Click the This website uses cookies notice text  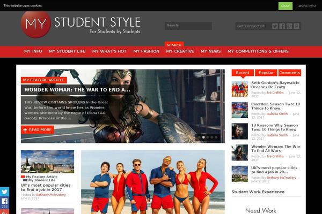point(23,6)
